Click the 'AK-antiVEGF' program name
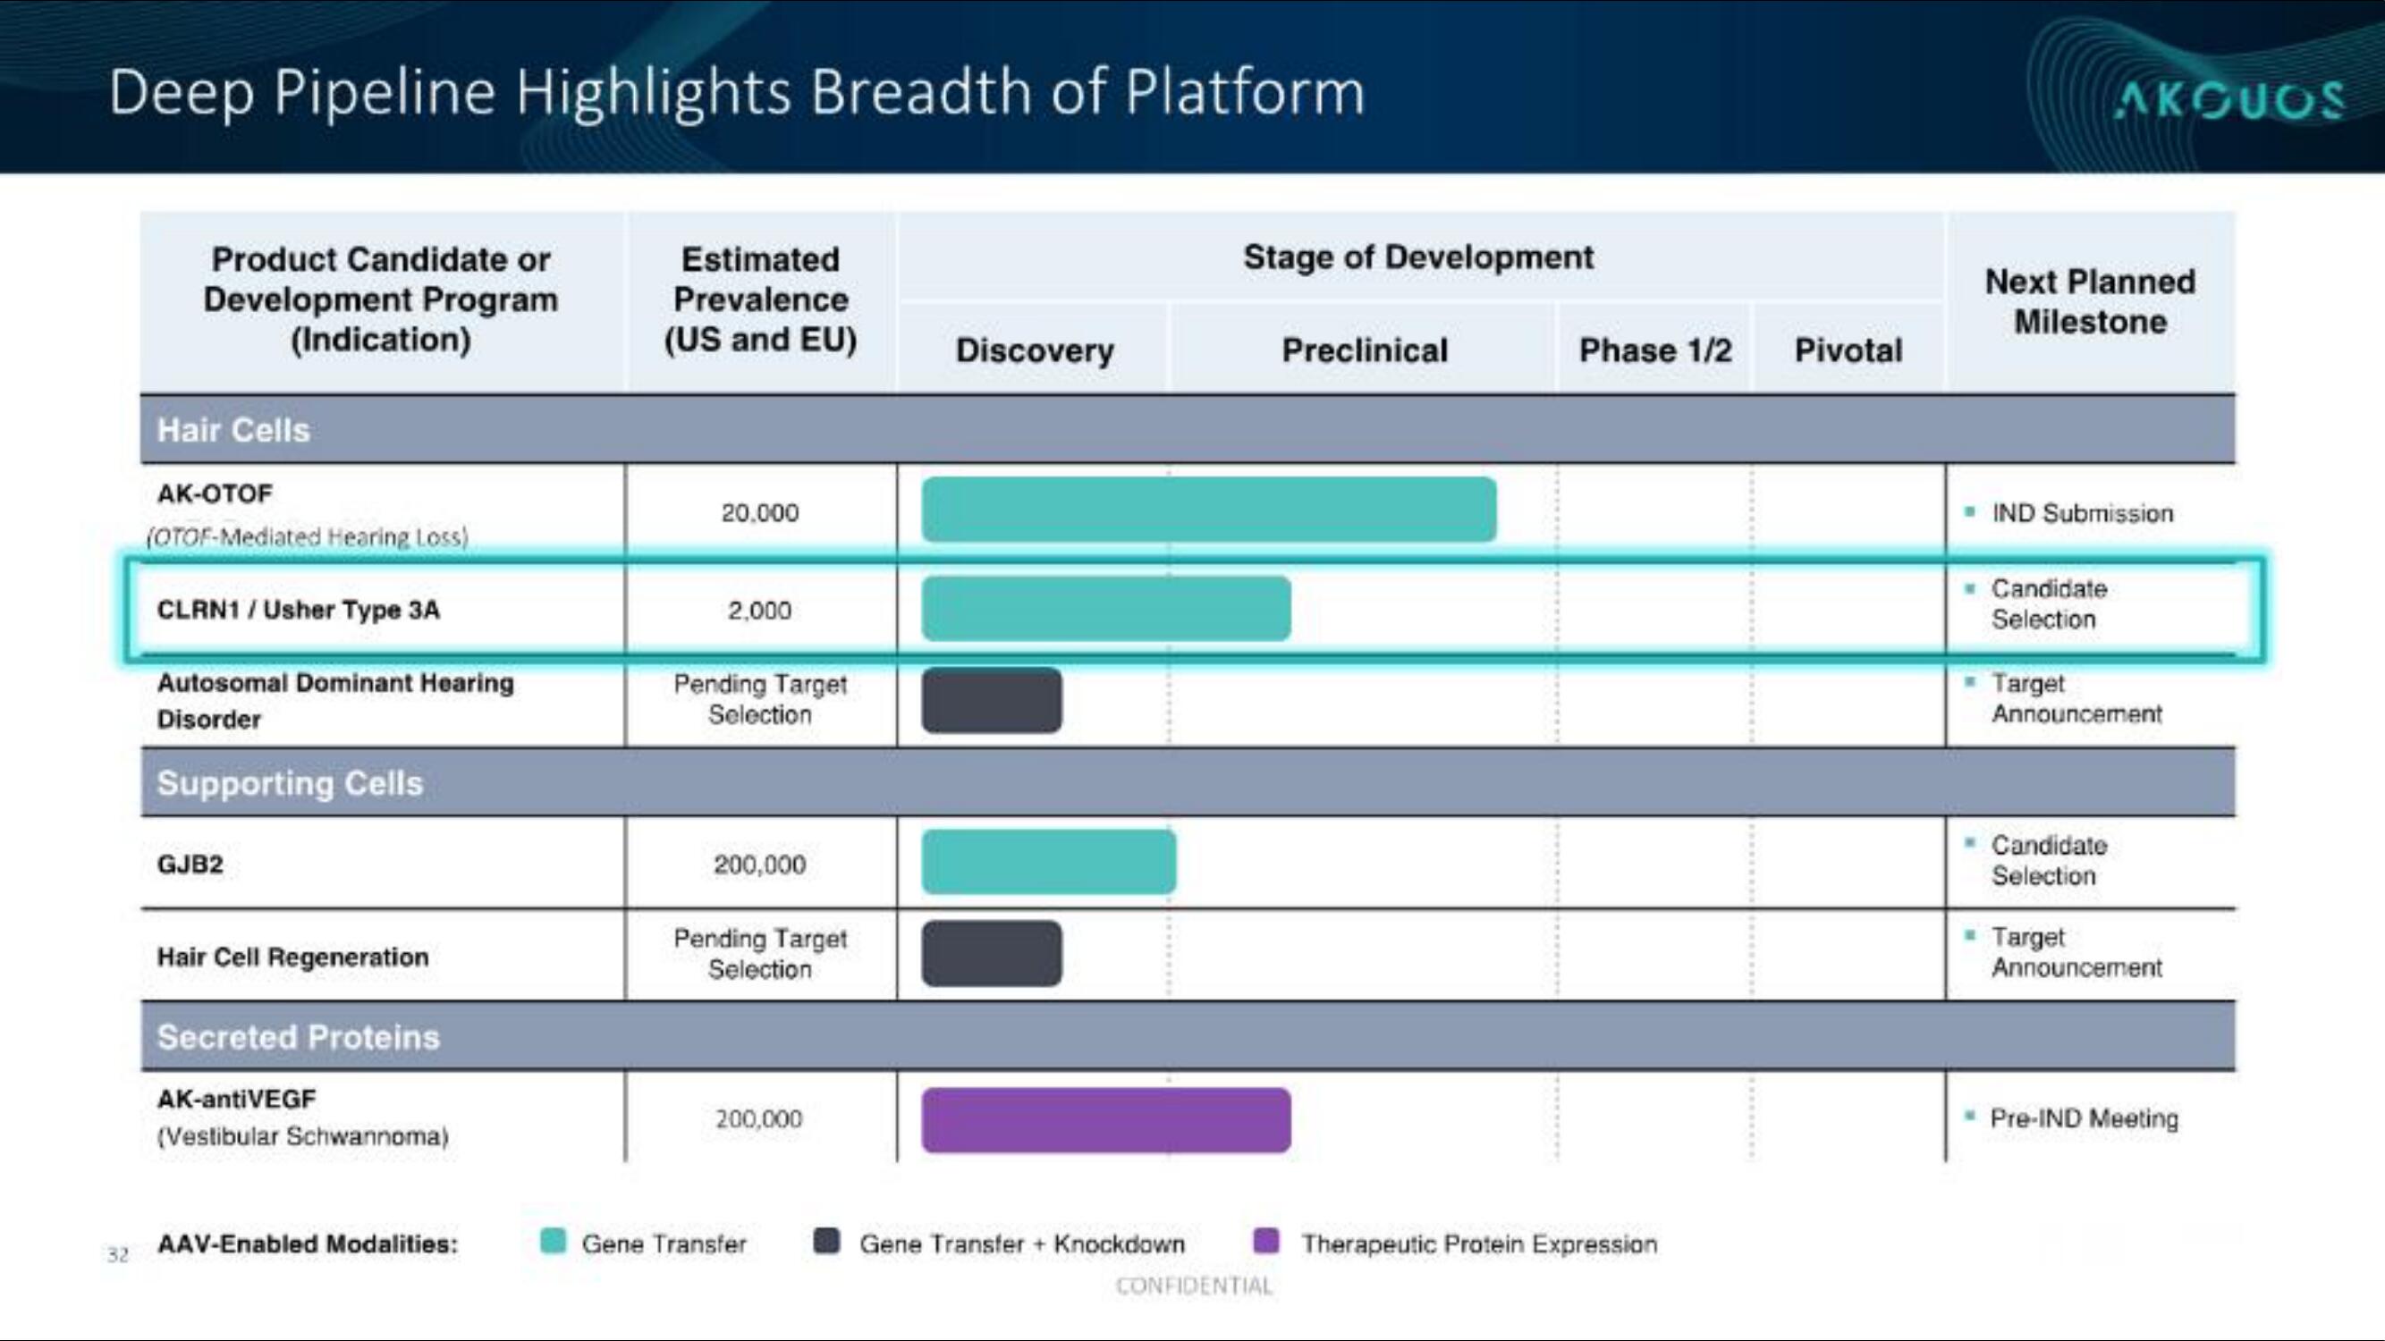The height and width of the screenshot is (1341, 2385). pos(236,1099)
